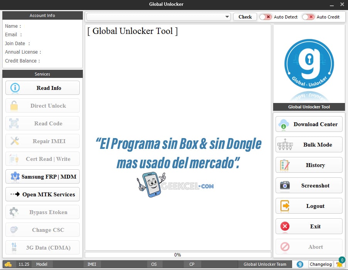This screenshot has width=348, height=270.
Task: Click Open MTK Services label
Action: pyautogui.click(x=49, y=194)
